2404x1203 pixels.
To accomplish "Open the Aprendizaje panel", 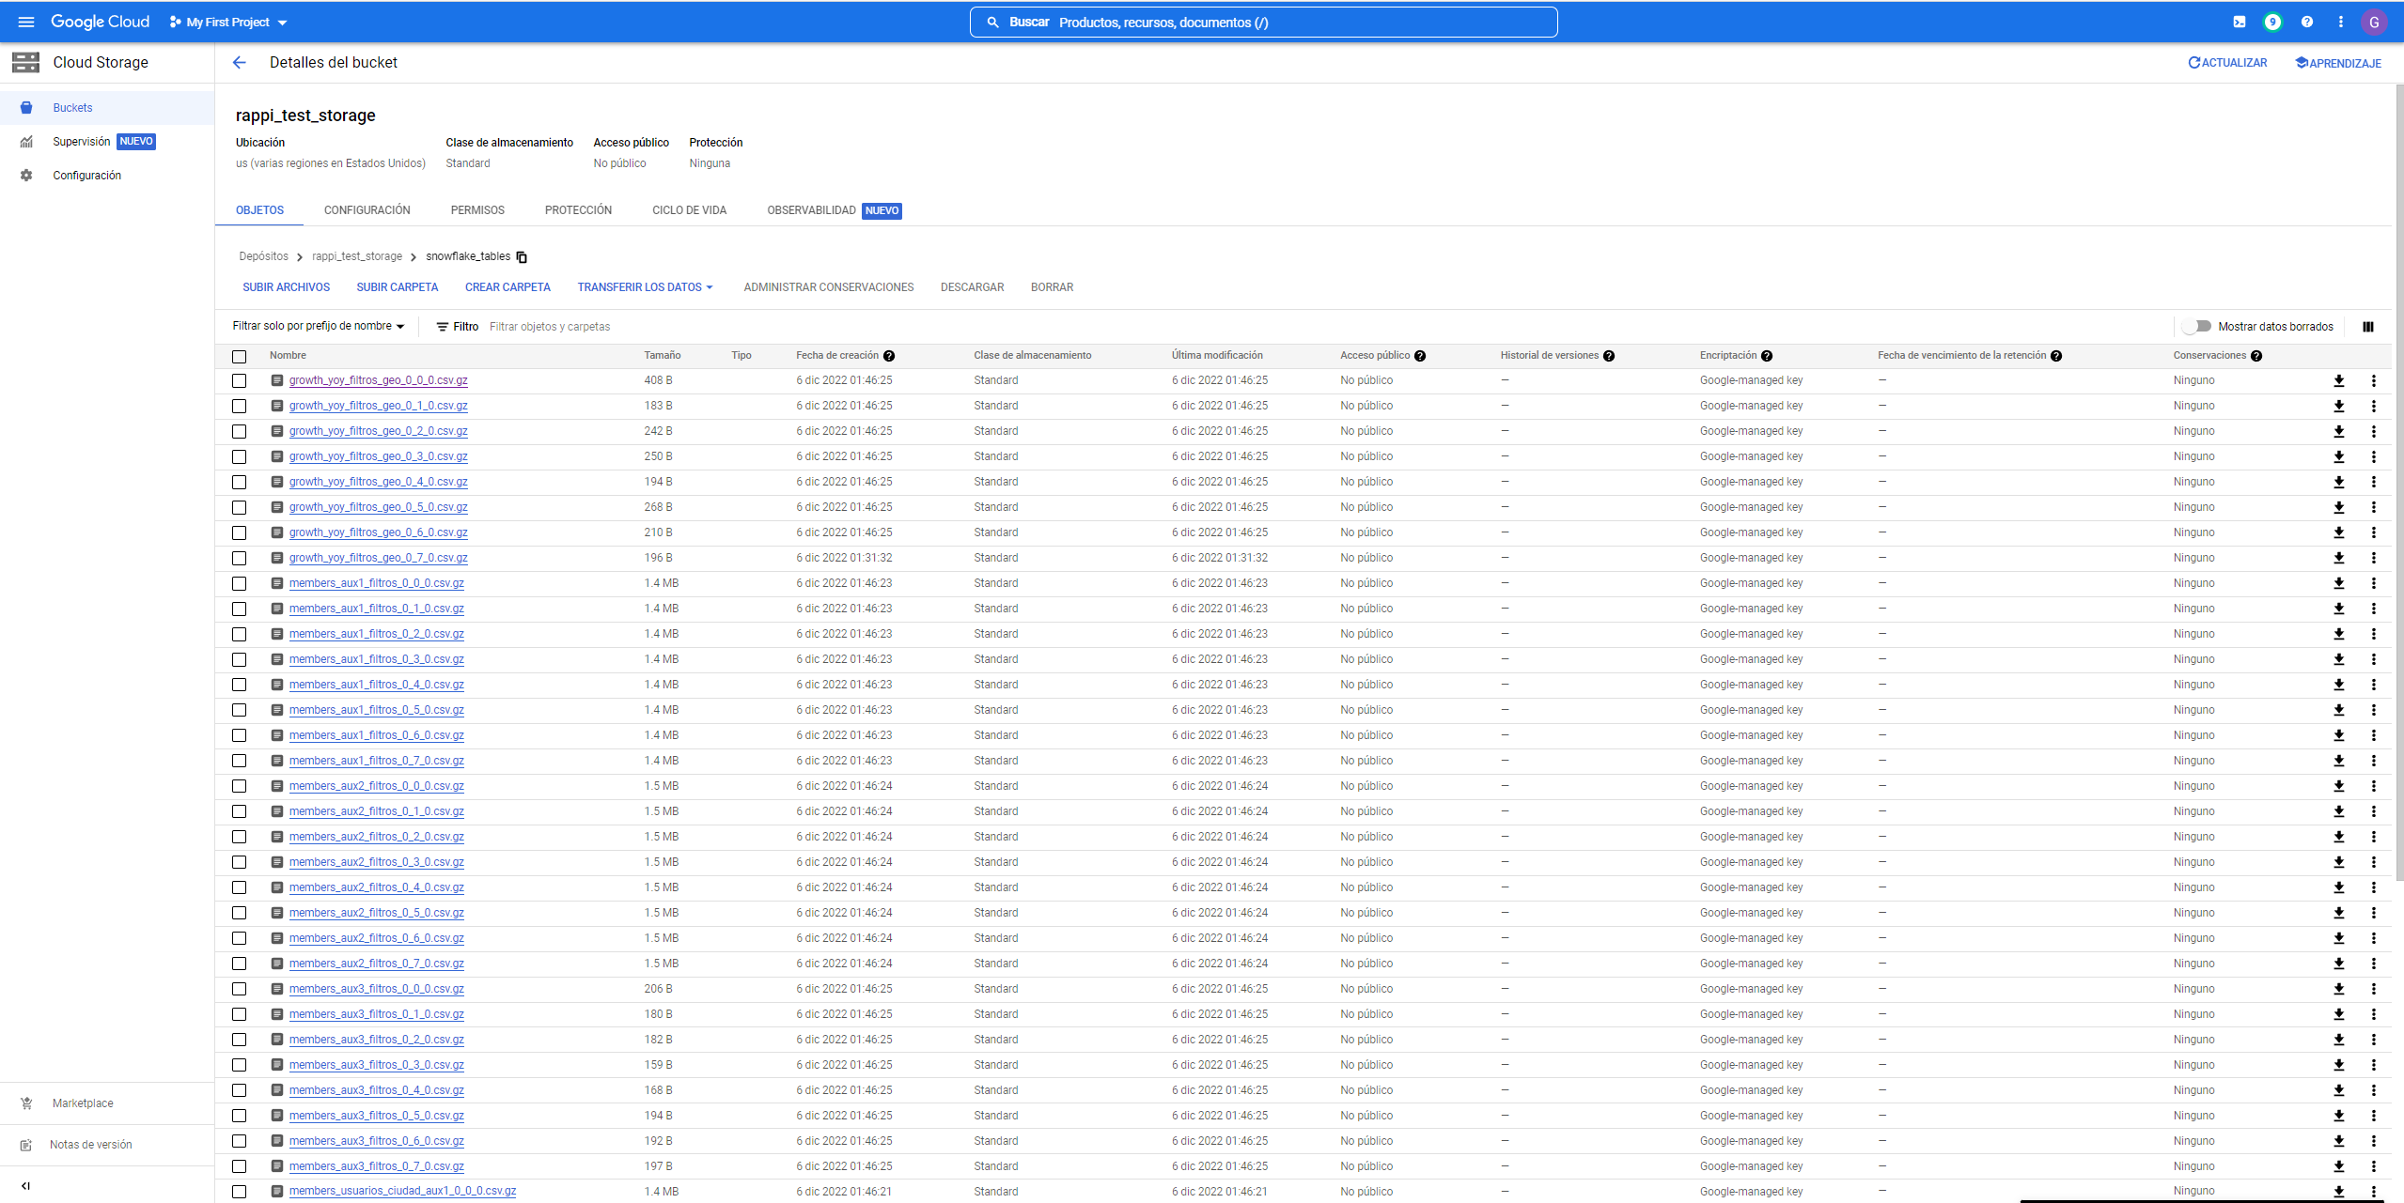I will pyautogui.click(x=2338, y=63).
